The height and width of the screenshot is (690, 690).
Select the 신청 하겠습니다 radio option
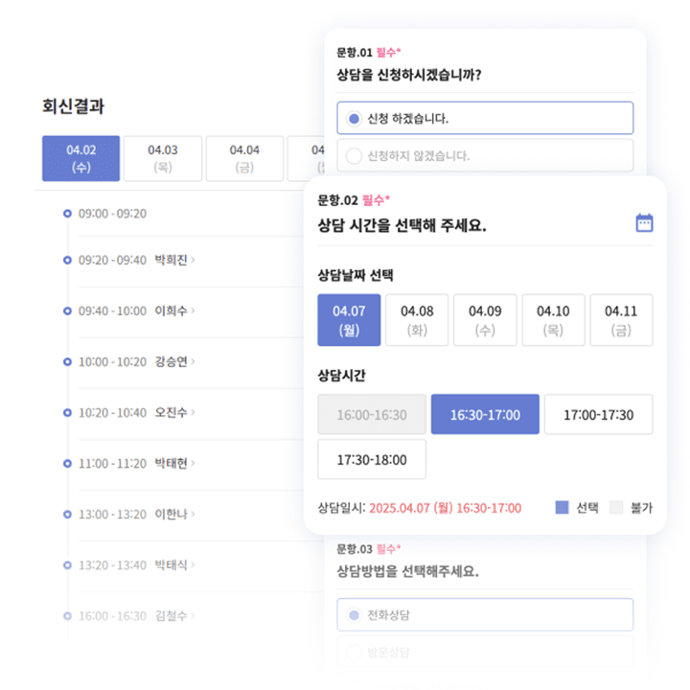pos(485,118)
